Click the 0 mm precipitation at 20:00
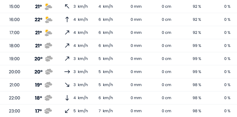This screenshot has width=237, height=117. [136, 72]
